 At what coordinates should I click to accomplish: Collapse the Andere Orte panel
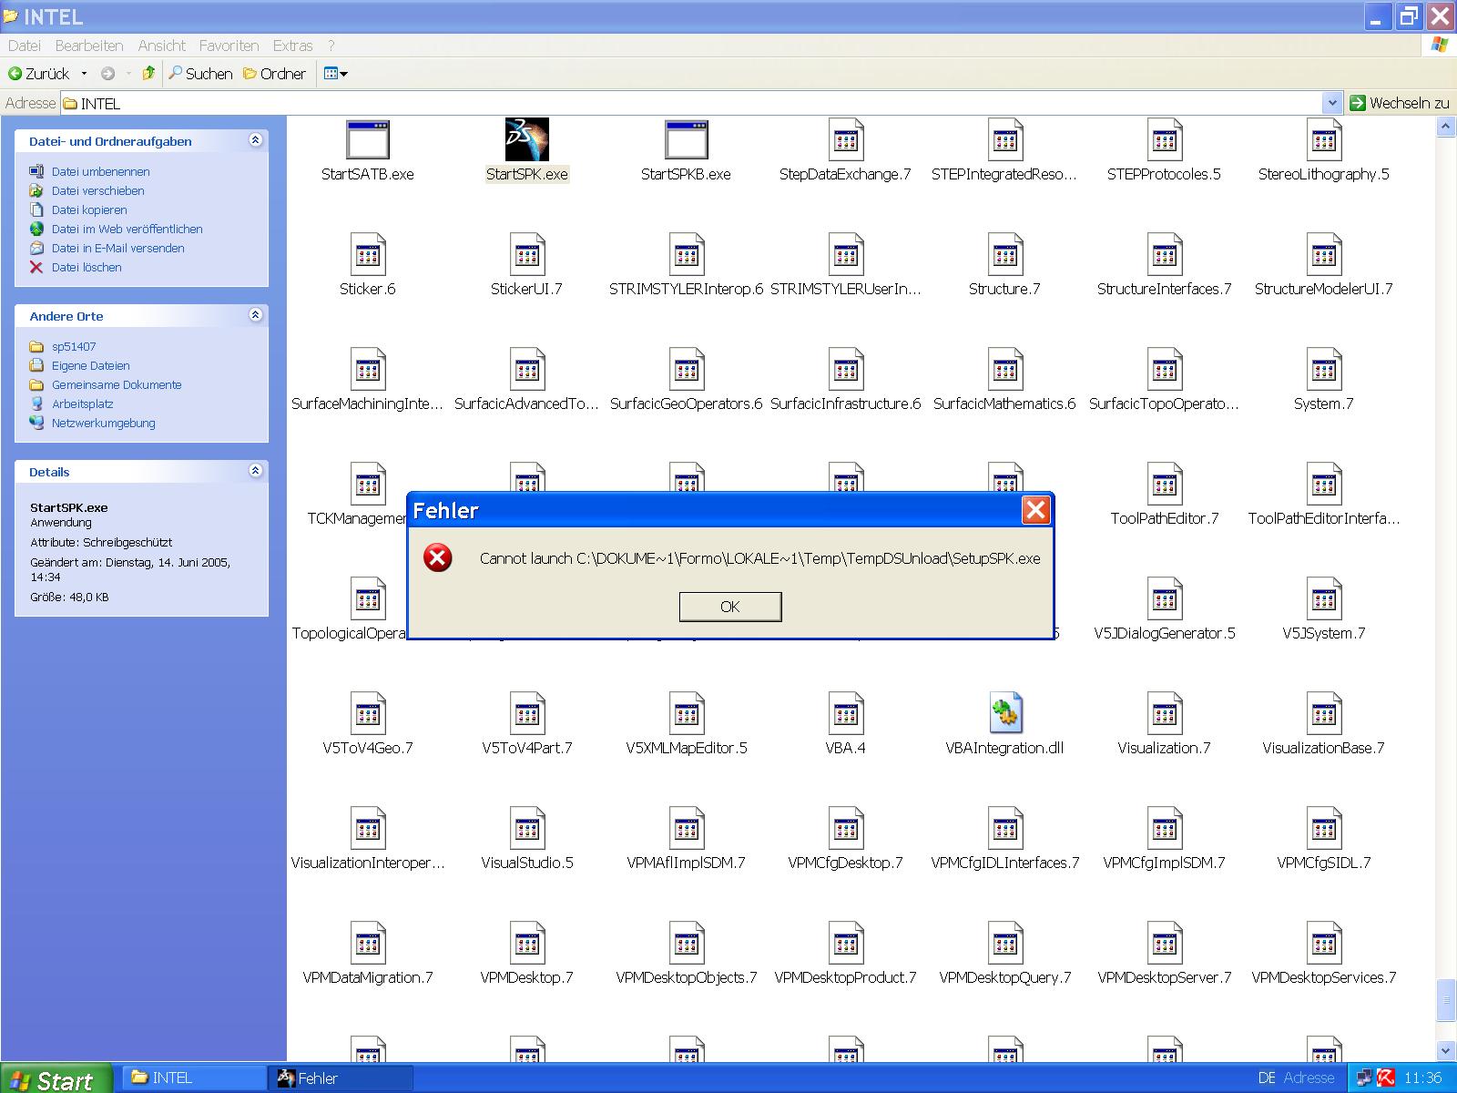pos(255,315)
